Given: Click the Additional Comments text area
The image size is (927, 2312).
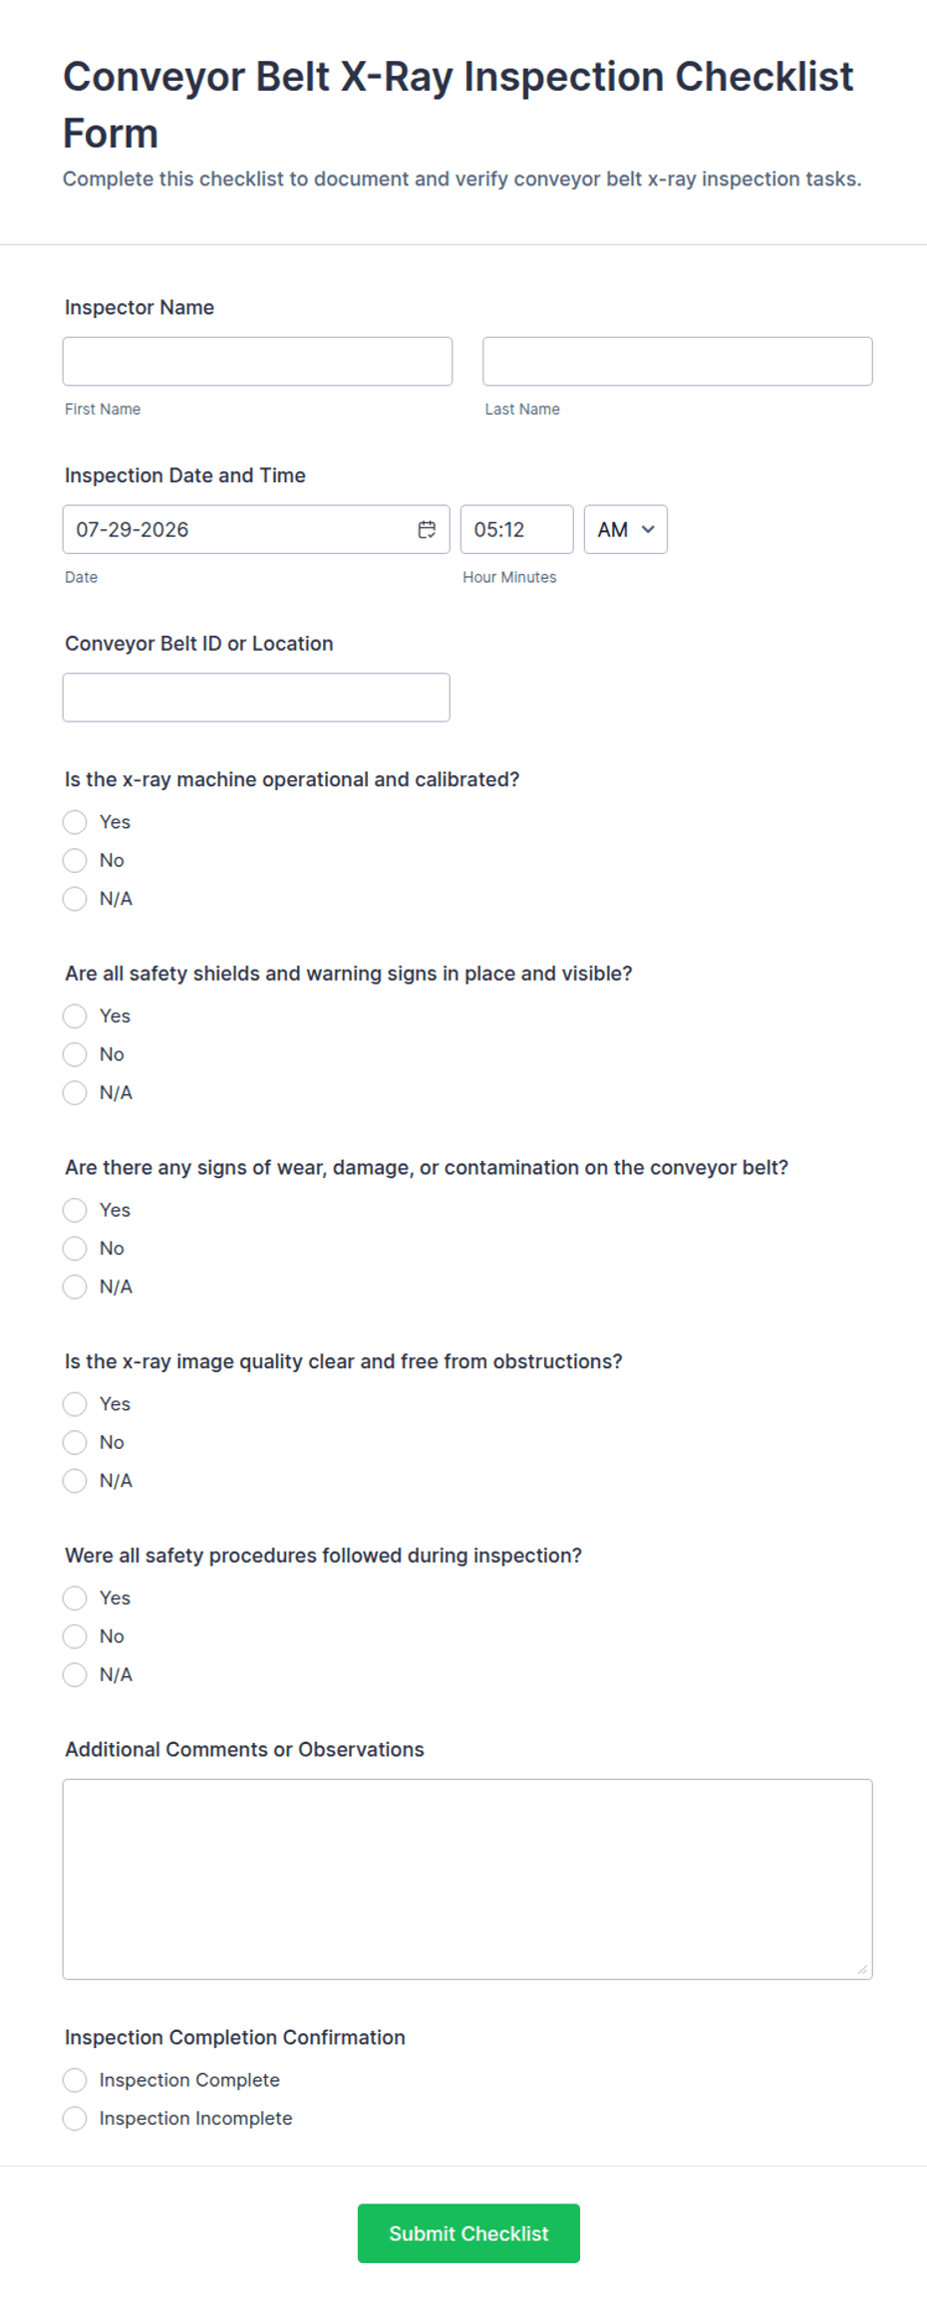Looking at the screenshot, I should 467,1878.
